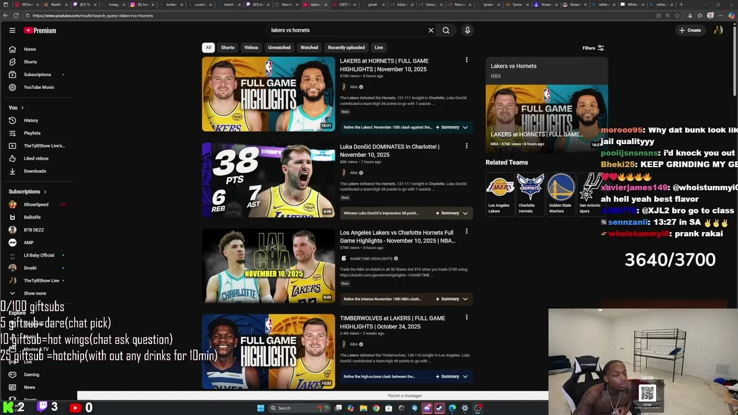Open Timberwolves at Lakers highlights thumbnail
738x415 pixels.
[x=268, y=351]
